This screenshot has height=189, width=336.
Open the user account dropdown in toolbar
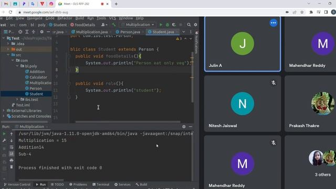(104, 25)
